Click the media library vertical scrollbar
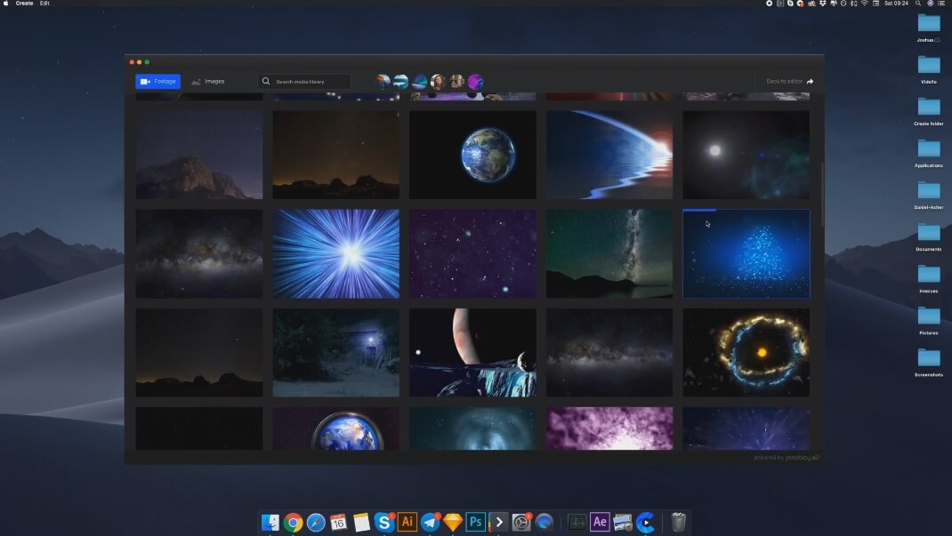952x536 pixels. (x=822, y=194)
